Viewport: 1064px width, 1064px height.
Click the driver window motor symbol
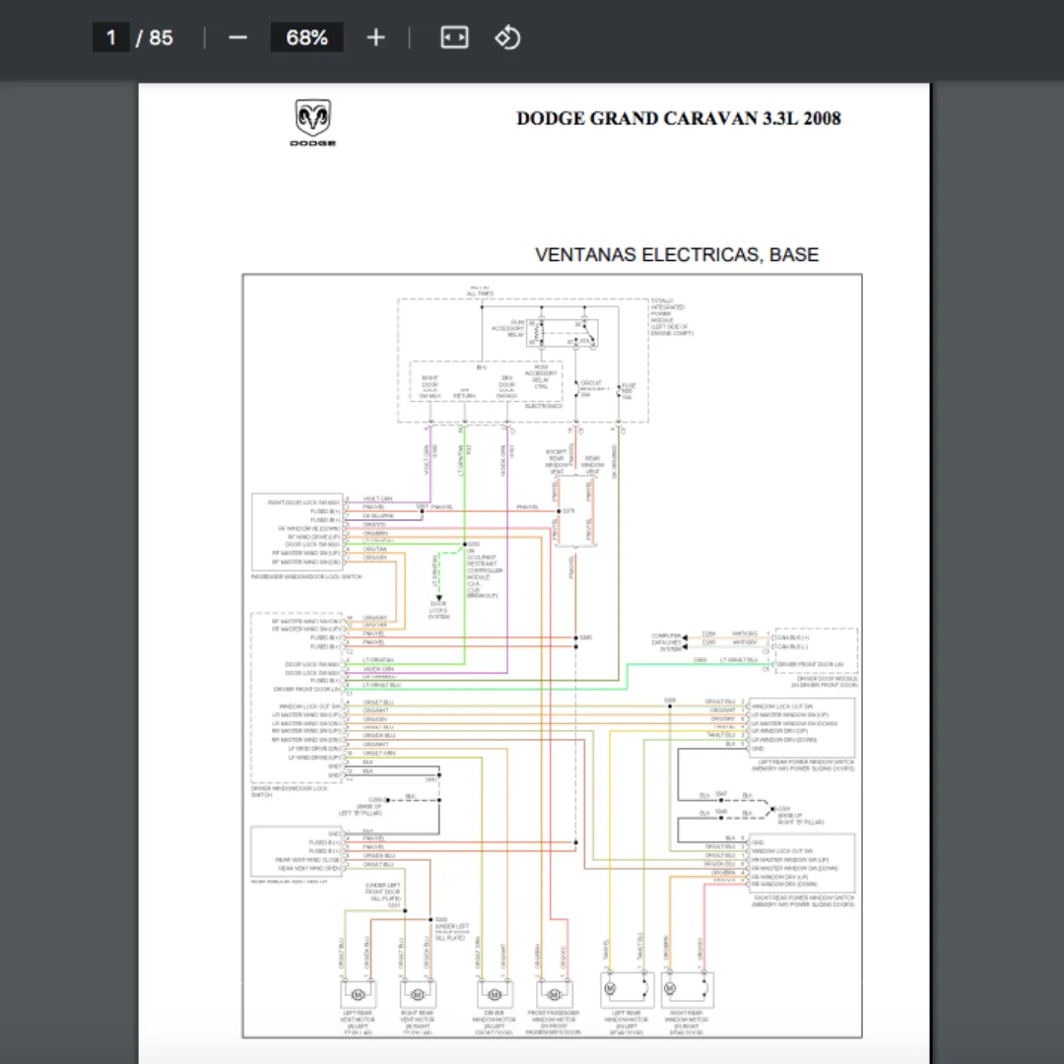point(495,994)
